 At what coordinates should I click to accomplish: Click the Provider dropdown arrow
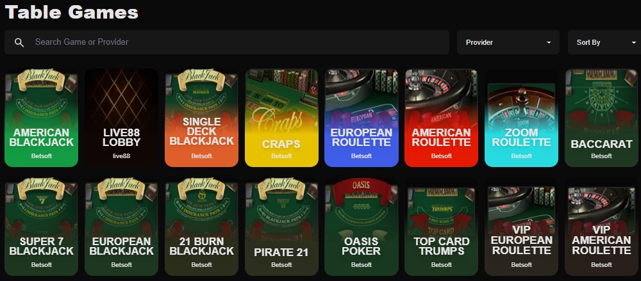(549, 42)
